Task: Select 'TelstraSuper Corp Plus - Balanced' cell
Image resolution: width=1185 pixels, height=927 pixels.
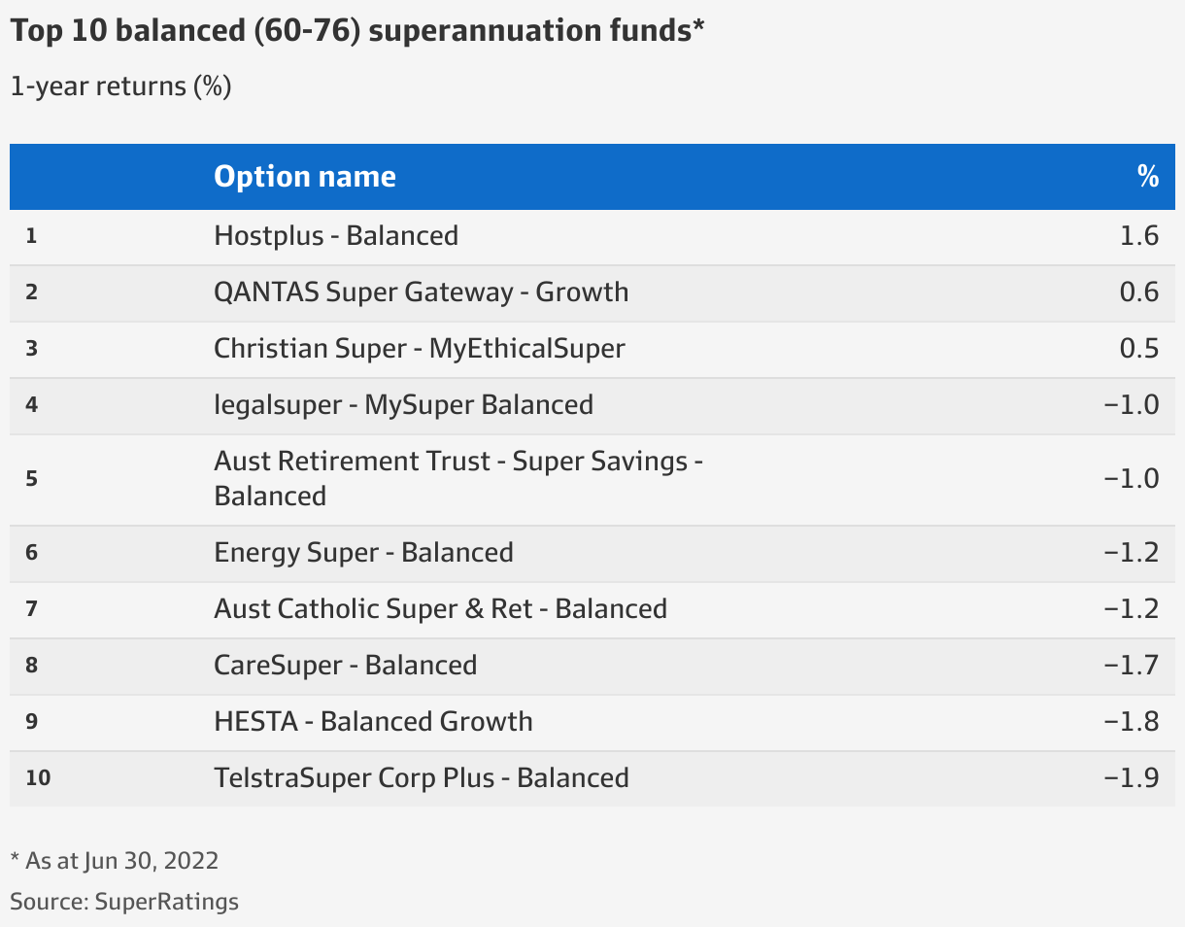Action: pos(422,778)
